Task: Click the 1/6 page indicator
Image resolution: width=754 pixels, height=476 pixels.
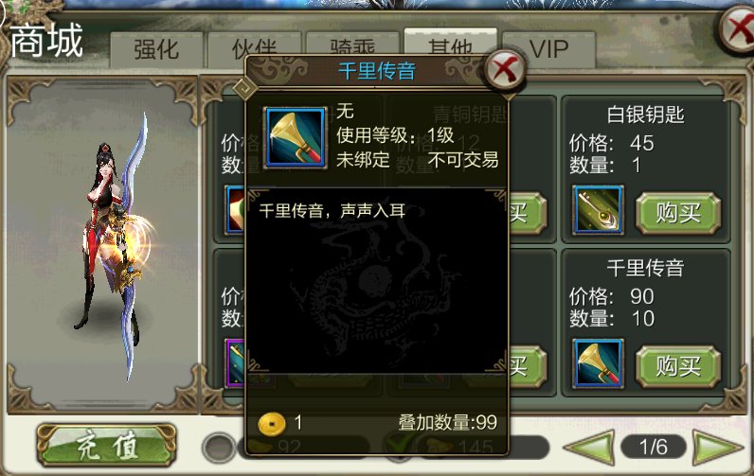Action: (654, 448)
